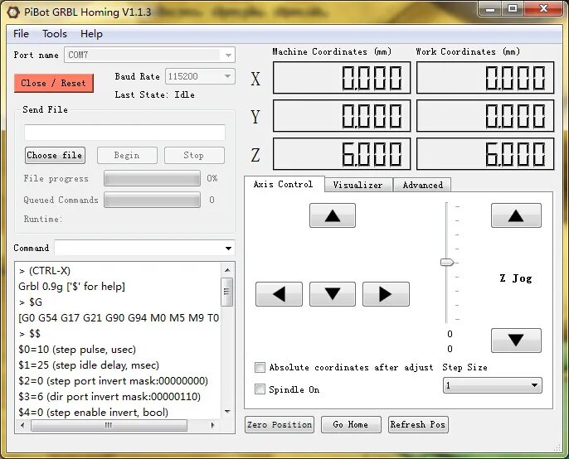Click the console vertical scrollbar thumb
The image size is (569, 459).
(x=227, y=292)
